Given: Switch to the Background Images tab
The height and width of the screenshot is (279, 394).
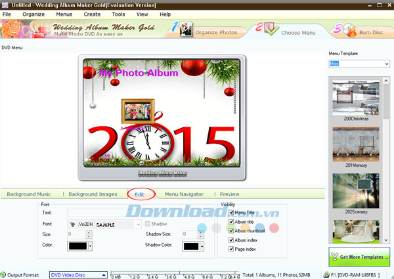Looking at the screenshot, I should pos(93,194).
